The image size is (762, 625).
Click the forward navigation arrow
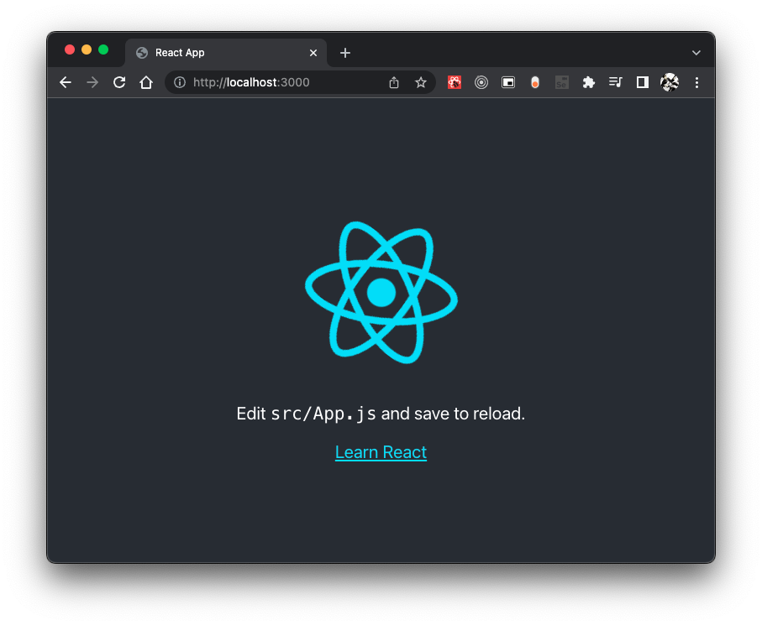(x=92, y=82)
